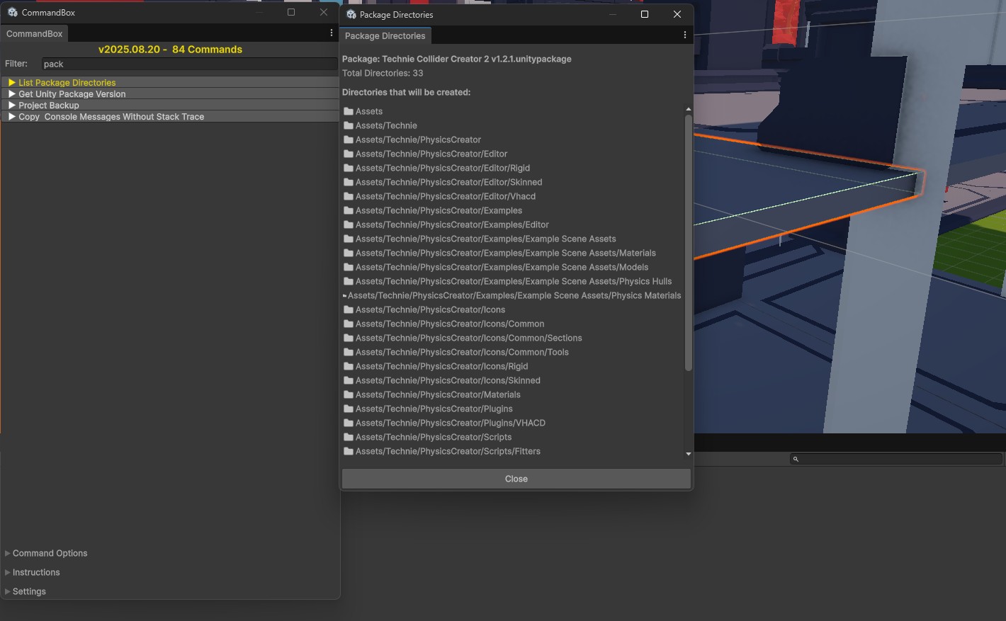The height and width of the screenshot is (621, 1006).
Task: Click folder icon for PhysicsCreator/Materials
Action: [349, 394]
